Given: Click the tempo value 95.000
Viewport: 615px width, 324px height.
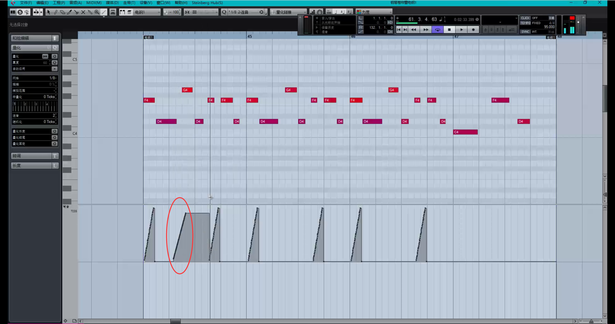Looking at the screenshot, I should point(549,27).
